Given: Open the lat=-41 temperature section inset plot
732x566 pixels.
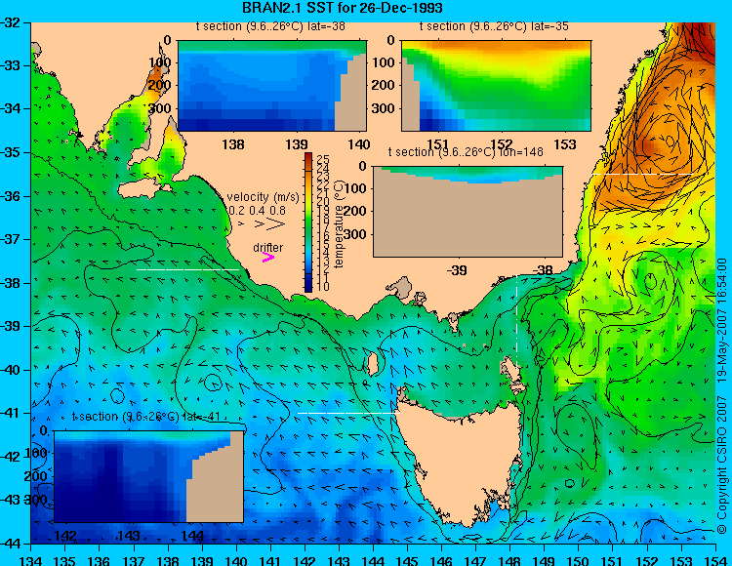Looking at the screenshot, I should tap(149, 476).
